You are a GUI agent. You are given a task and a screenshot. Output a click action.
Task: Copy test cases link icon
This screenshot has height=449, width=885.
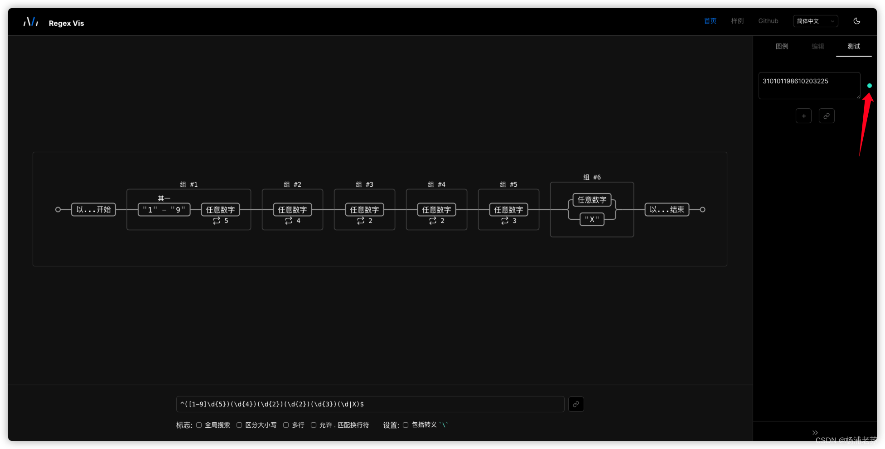point(827,116)
